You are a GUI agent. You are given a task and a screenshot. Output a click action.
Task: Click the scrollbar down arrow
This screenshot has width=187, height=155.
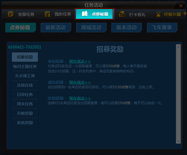point(179,141)
